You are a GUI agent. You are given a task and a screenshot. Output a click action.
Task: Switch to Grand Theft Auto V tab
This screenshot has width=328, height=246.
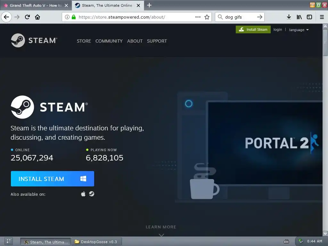36,5
